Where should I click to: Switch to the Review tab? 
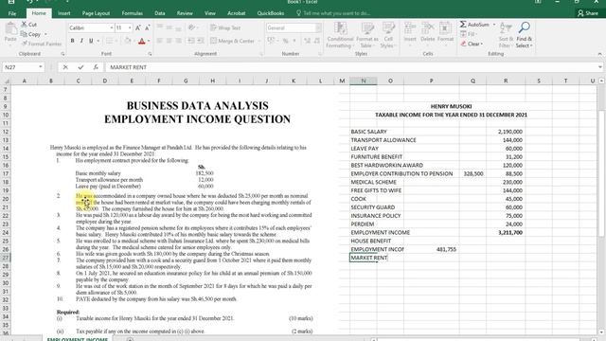[185, 13]
